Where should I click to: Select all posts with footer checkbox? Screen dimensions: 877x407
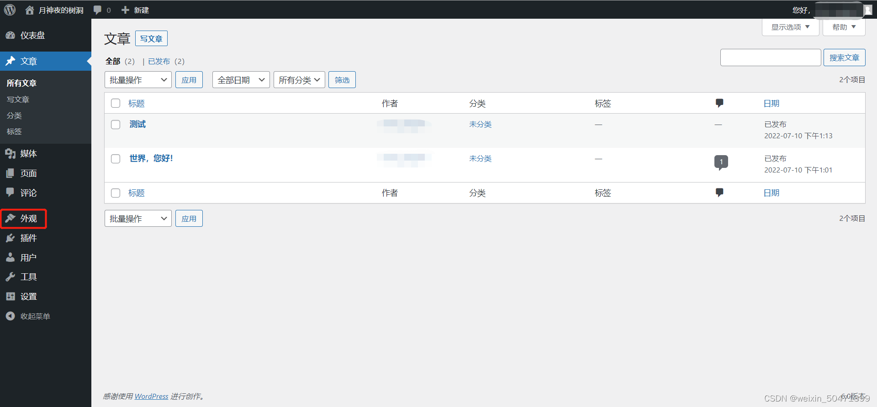[116, 193]
